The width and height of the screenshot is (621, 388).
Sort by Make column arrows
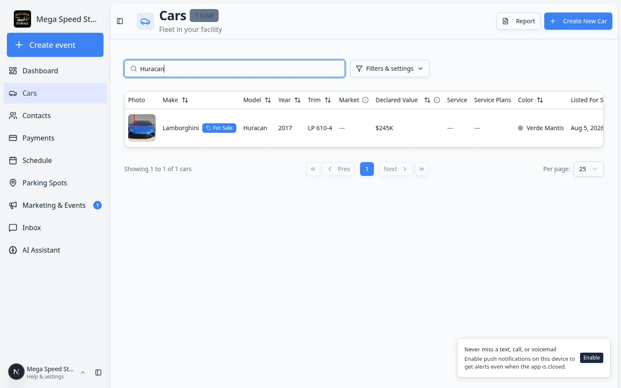[185, 100]
